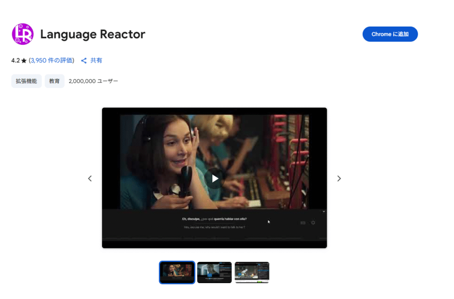The height and width of the screenshot is (299, 454).
Task: Click the English translation subtitle in preview
Action: (214, 227)
